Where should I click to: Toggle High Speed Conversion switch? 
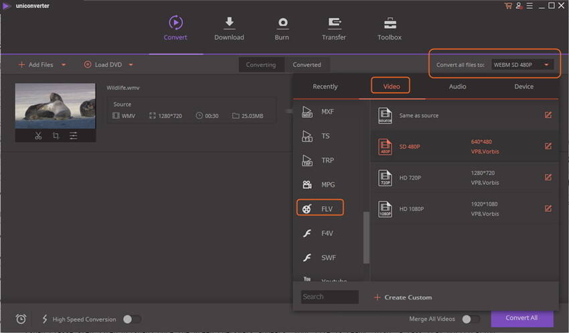pos(132,319)
